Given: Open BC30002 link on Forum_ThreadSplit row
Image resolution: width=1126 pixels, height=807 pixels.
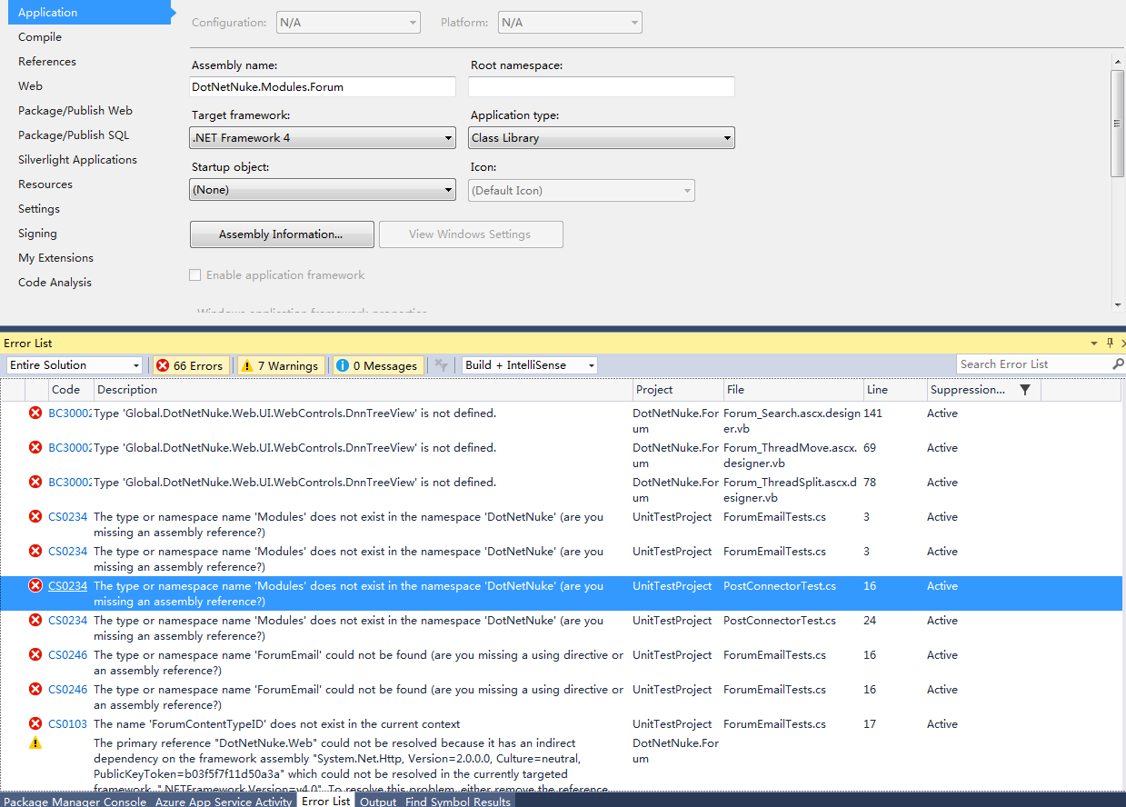Looking at the screenshot, I should pyautogui.click(x=69, y=483).
